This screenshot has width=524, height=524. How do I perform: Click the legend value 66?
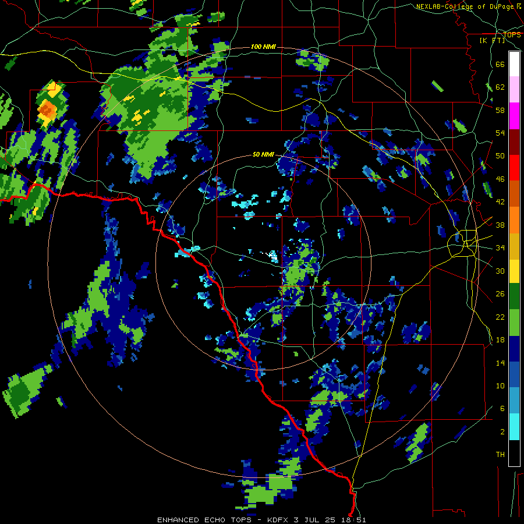[500, 64]
